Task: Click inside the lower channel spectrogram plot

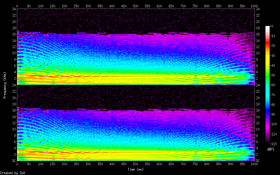Action: click(136, 123)
